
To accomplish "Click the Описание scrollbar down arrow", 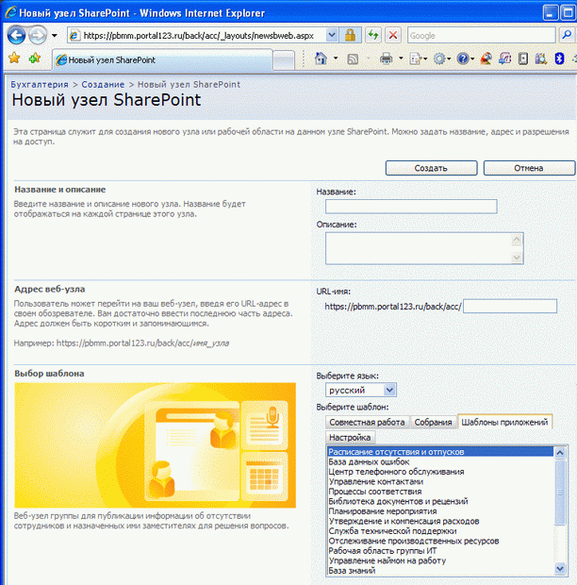I will (x=517, y=257).
